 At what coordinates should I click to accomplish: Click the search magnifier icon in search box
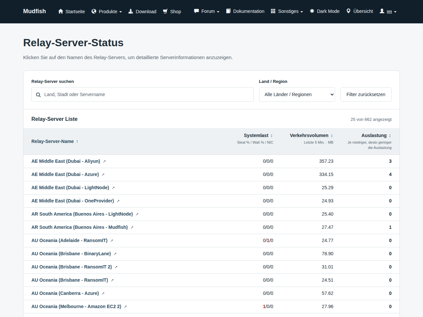pos(38,95)
